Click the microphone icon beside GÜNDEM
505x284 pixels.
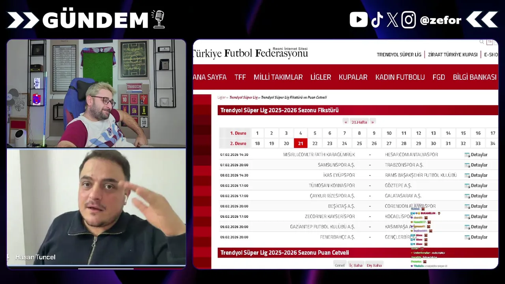(x=158, y=19)
